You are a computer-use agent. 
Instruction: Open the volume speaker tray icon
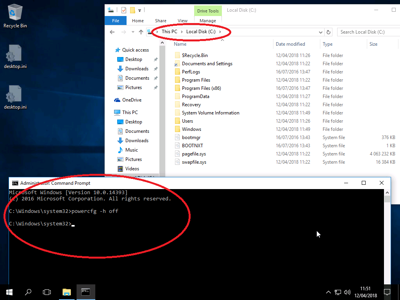coord(347,292)
